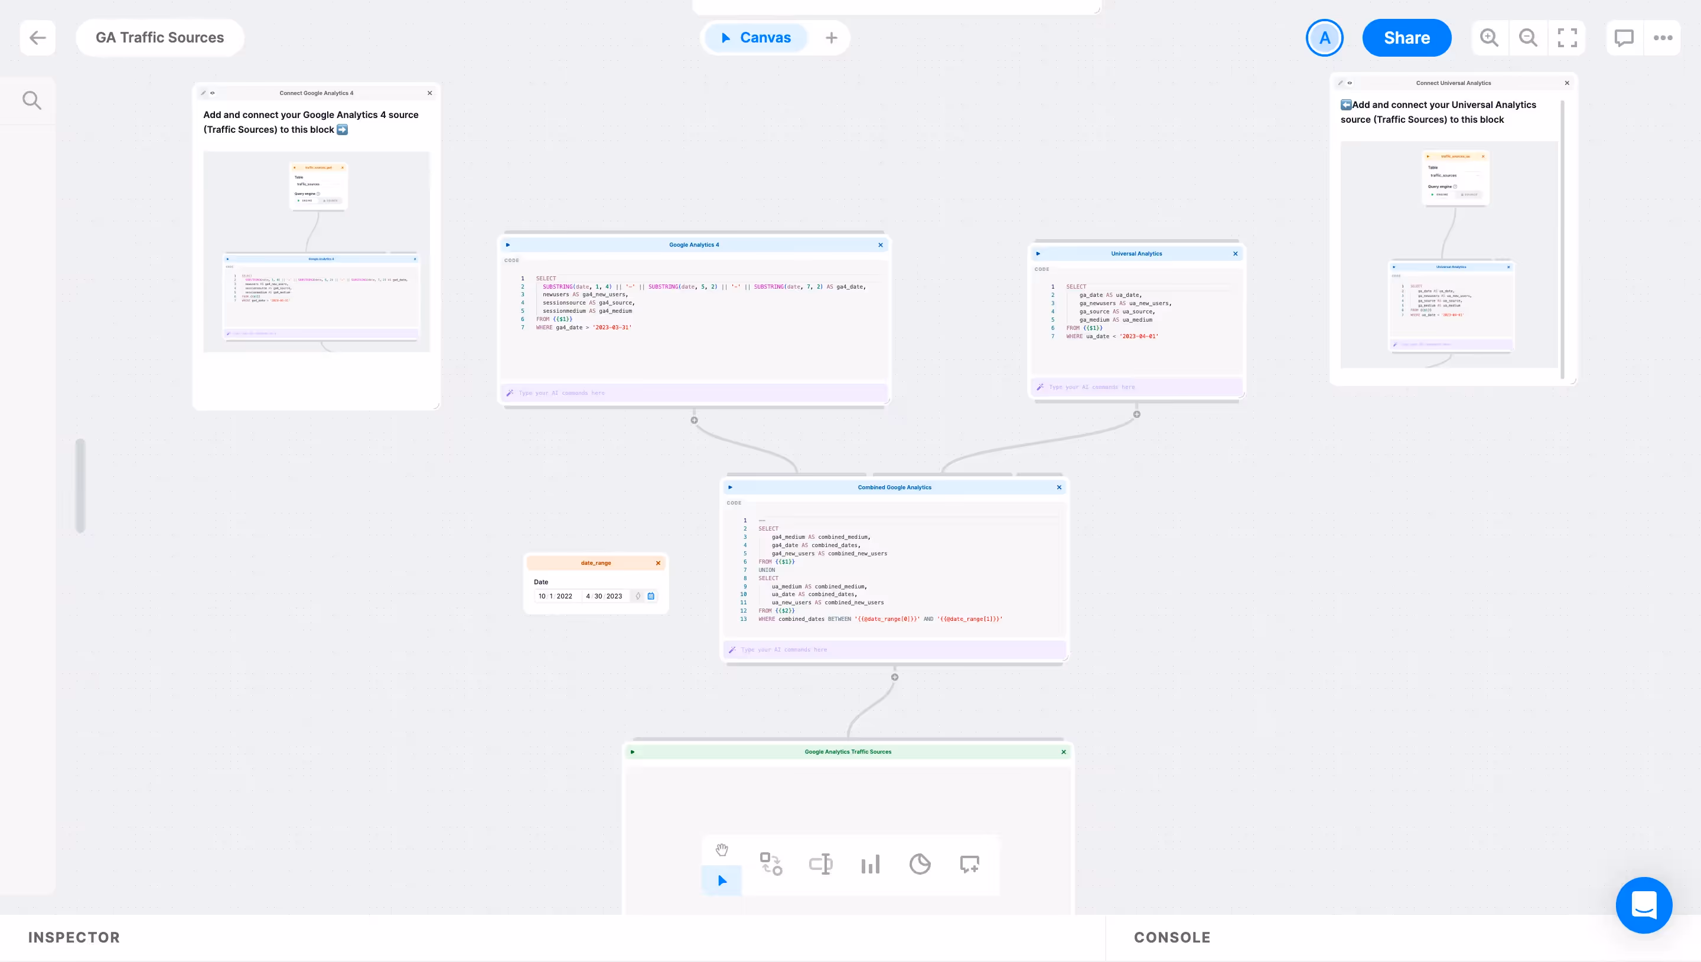
Task: Switch to the Canvas tab
Action: point(756,38)
